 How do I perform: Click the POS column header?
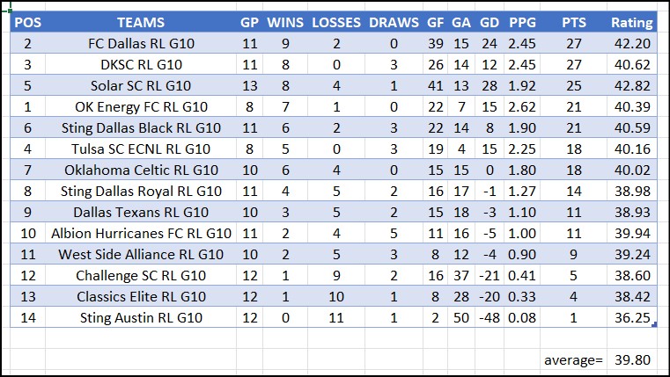pos(27,22)
